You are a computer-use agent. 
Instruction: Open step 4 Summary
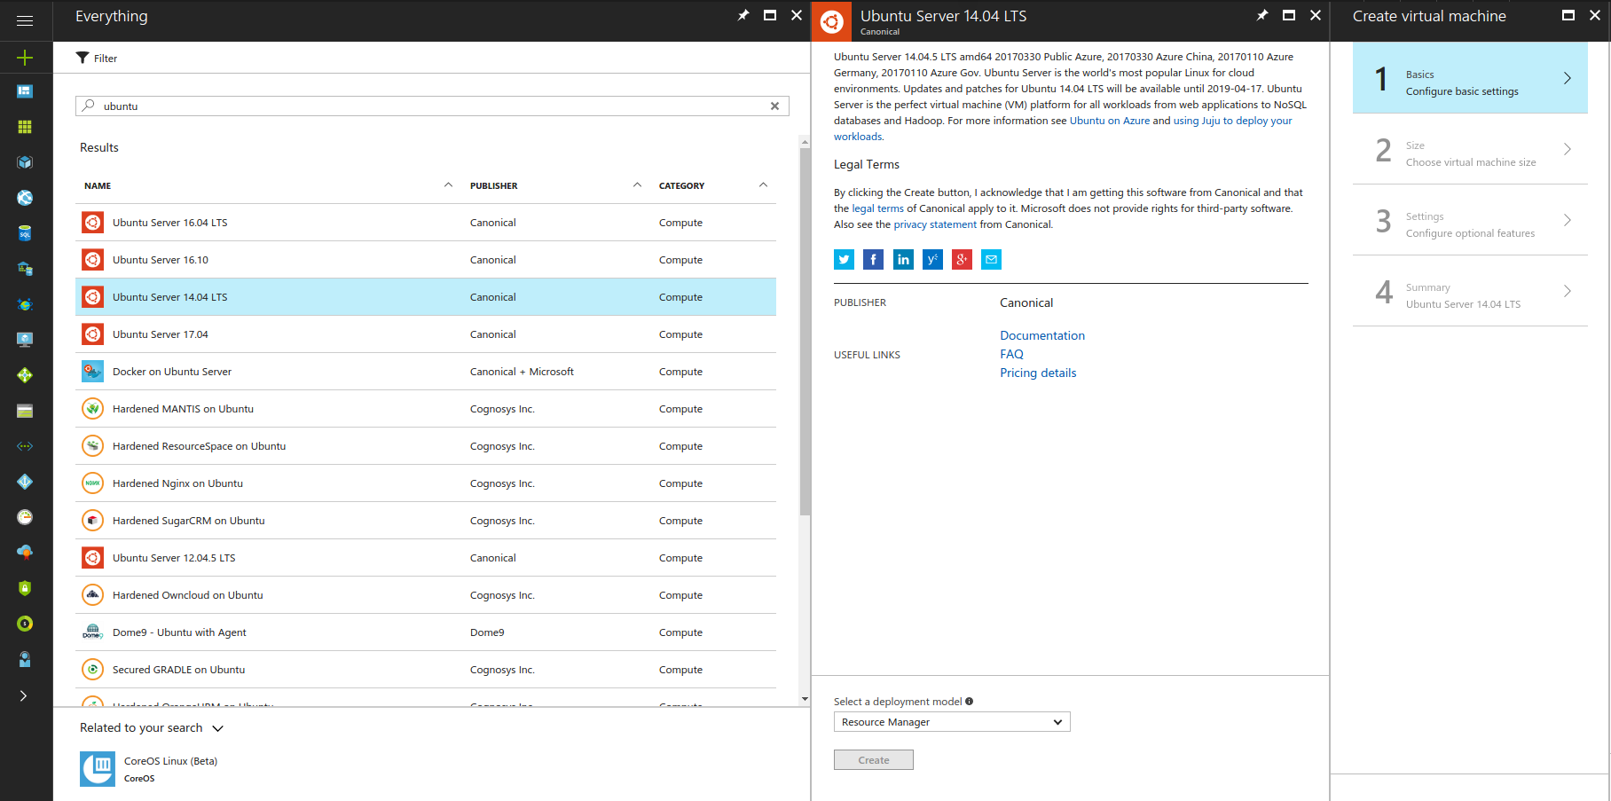pyautogui.click(x=1470, y=291)
